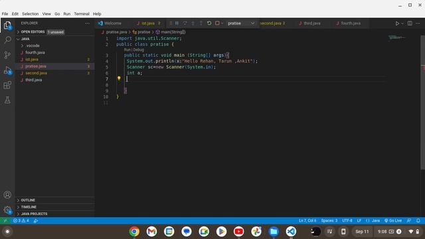Open the debug configuration pratise dropdown
The height and width of the screenshot is (239, 425).
(241, 23)
